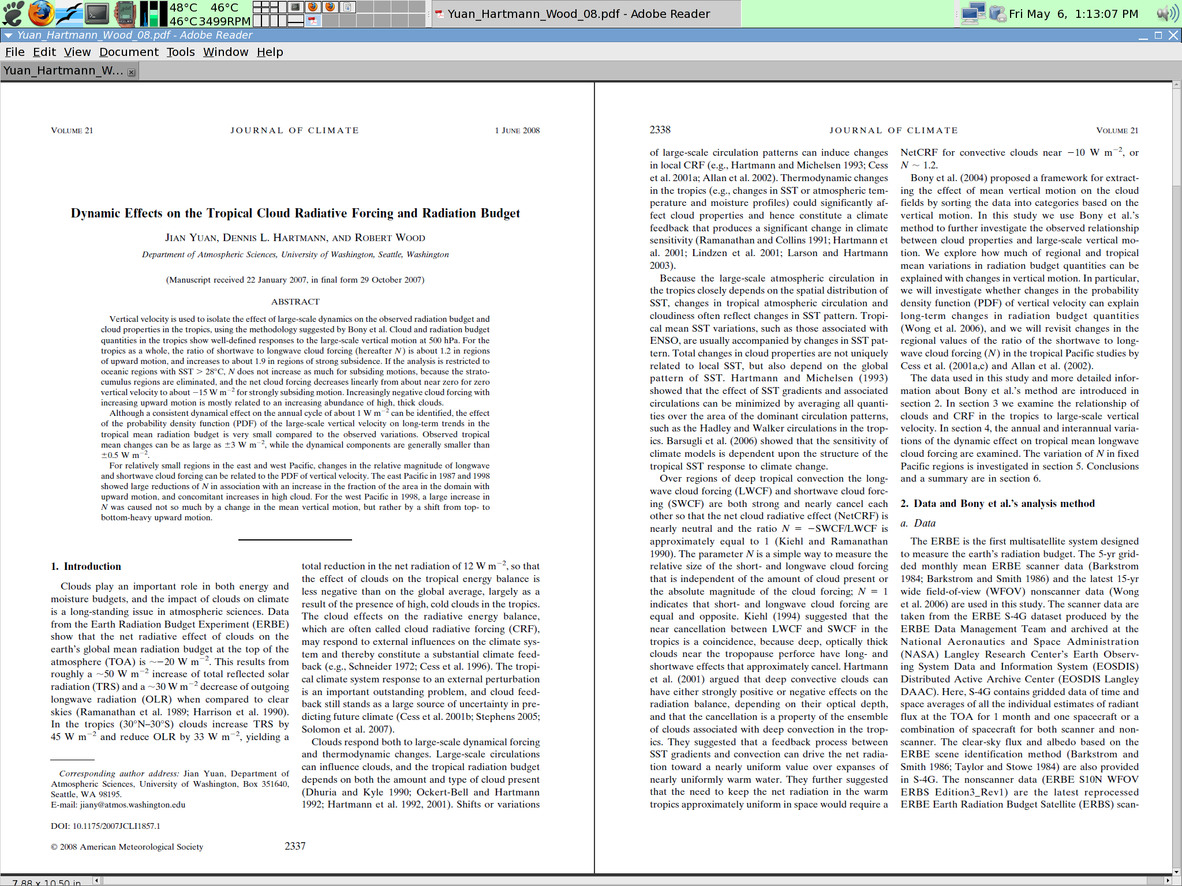The height and width of the screenshot is (886, 1182).
Task: Open the terminal launcher icon
Action: click(96, 13)
